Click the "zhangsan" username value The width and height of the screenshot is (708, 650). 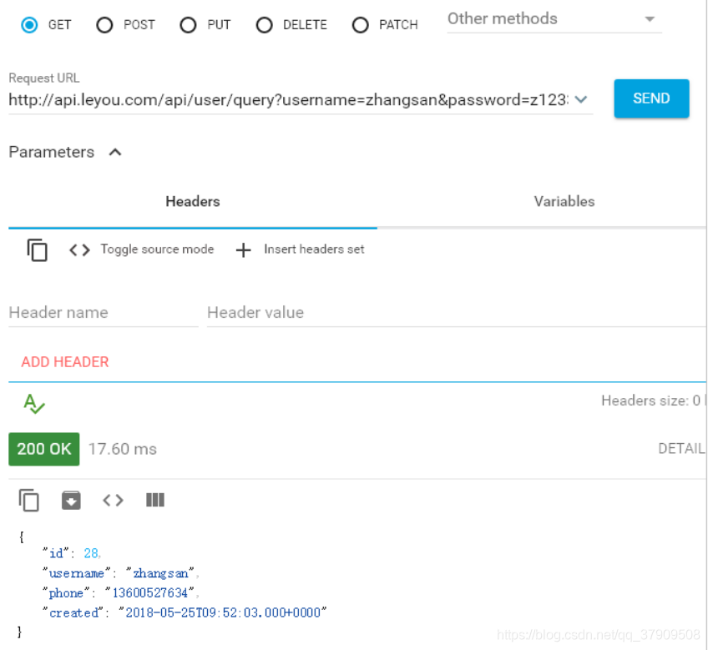tap(160, 573)
